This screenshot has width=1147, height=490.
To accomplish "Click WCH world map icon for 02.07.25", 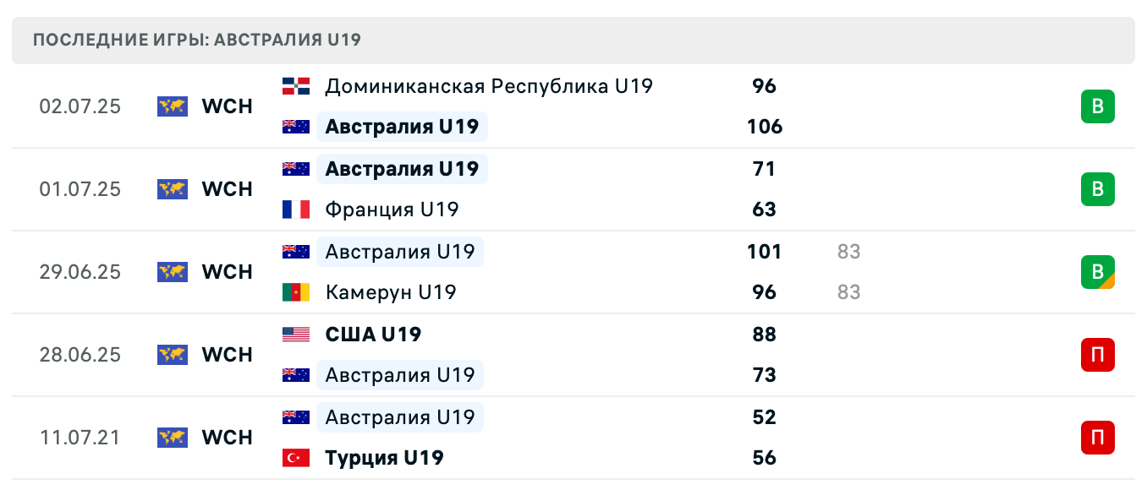I will point(172,106).
